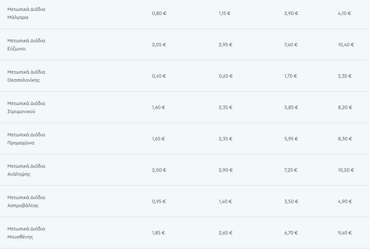
Task: Click the 5,85 € price for Στρυμονικού
Action: coord(291,107)
